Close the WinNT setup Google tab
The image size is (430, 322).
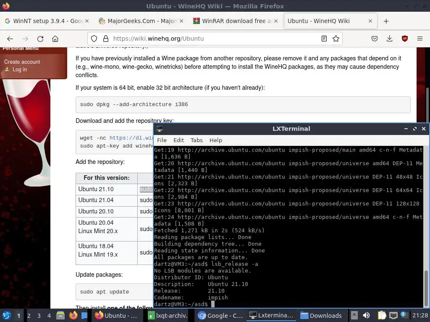(x=87, y=21)
